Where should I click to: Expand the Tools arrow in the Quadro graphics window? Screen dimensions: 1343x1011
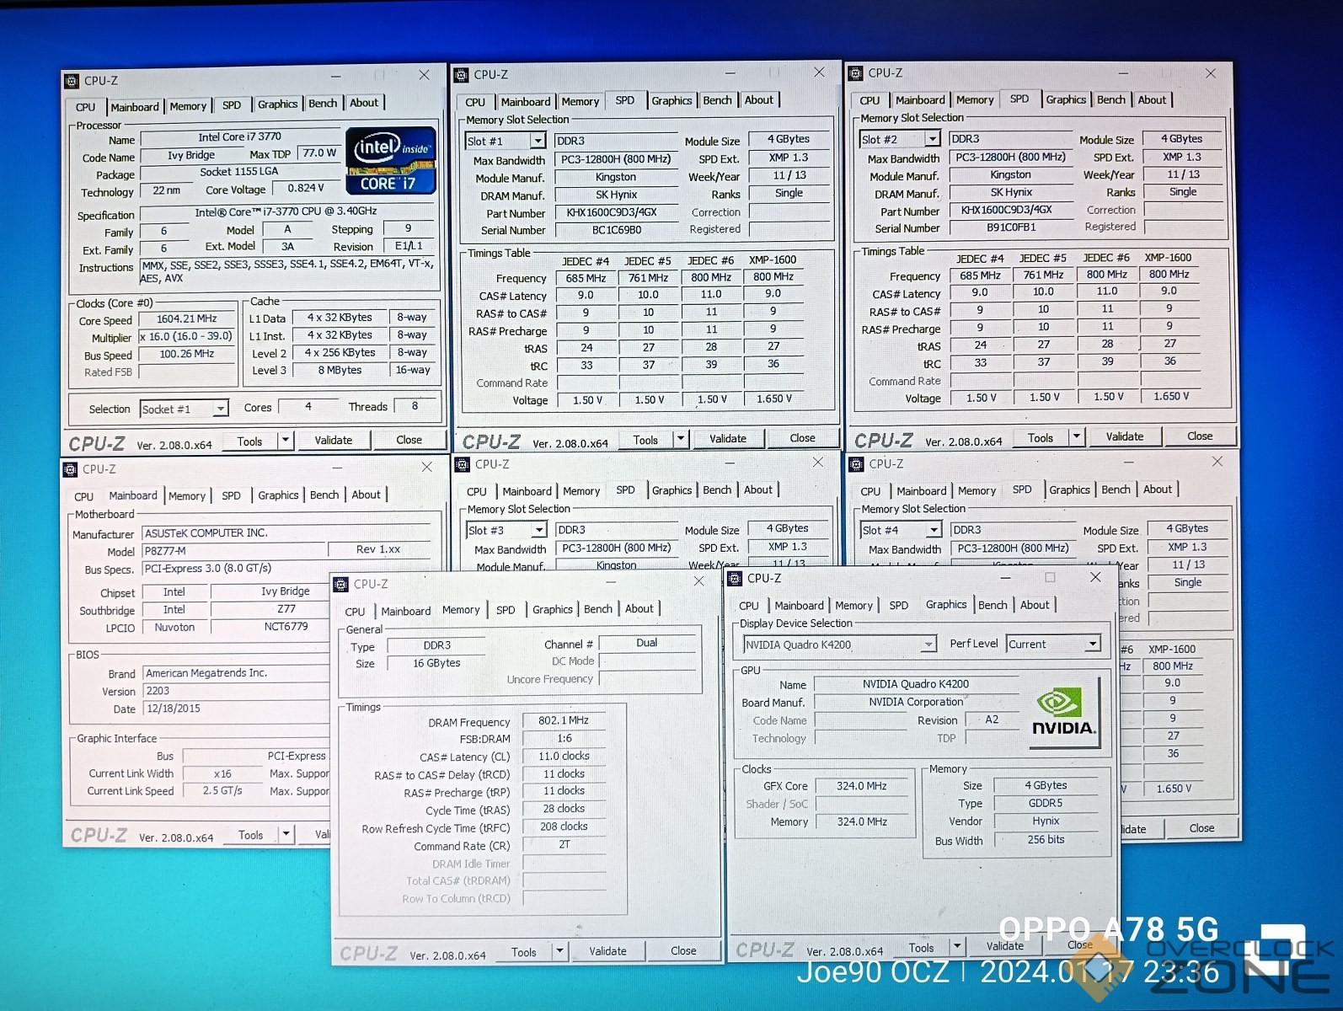coord(956,946)
